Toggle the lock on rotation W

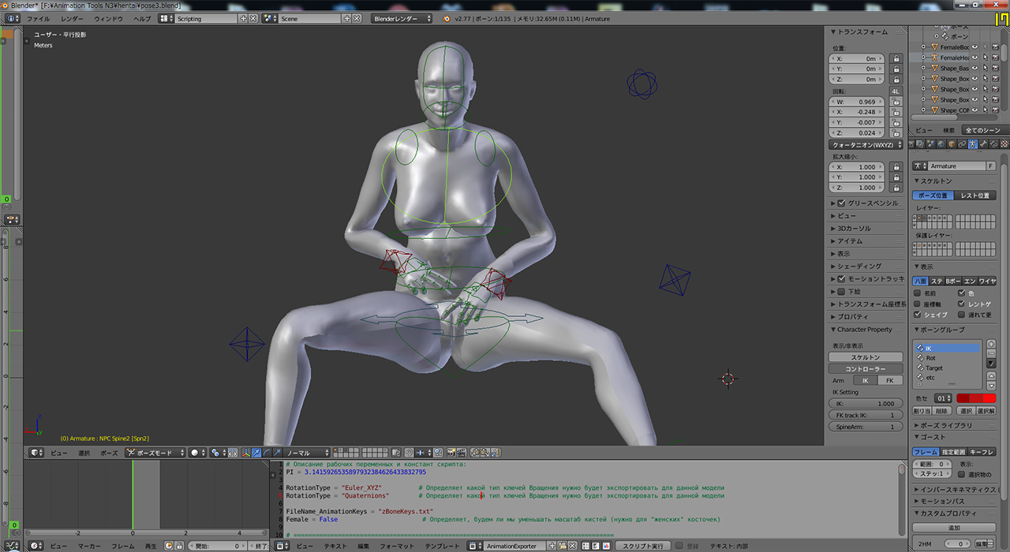tap(896, 102)
